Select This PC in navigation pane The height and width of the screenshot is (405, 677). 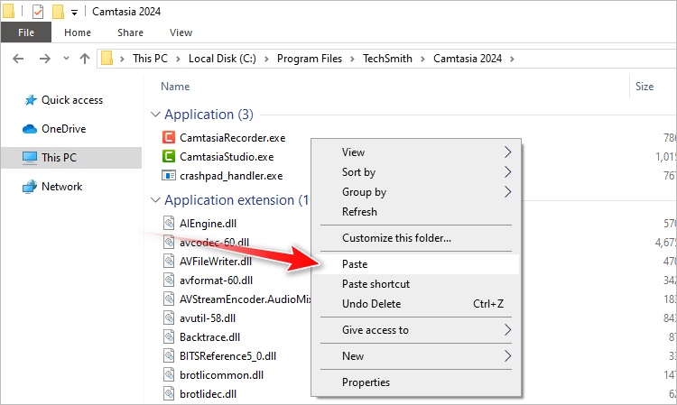pyautogui.click(x=59, y=158)
